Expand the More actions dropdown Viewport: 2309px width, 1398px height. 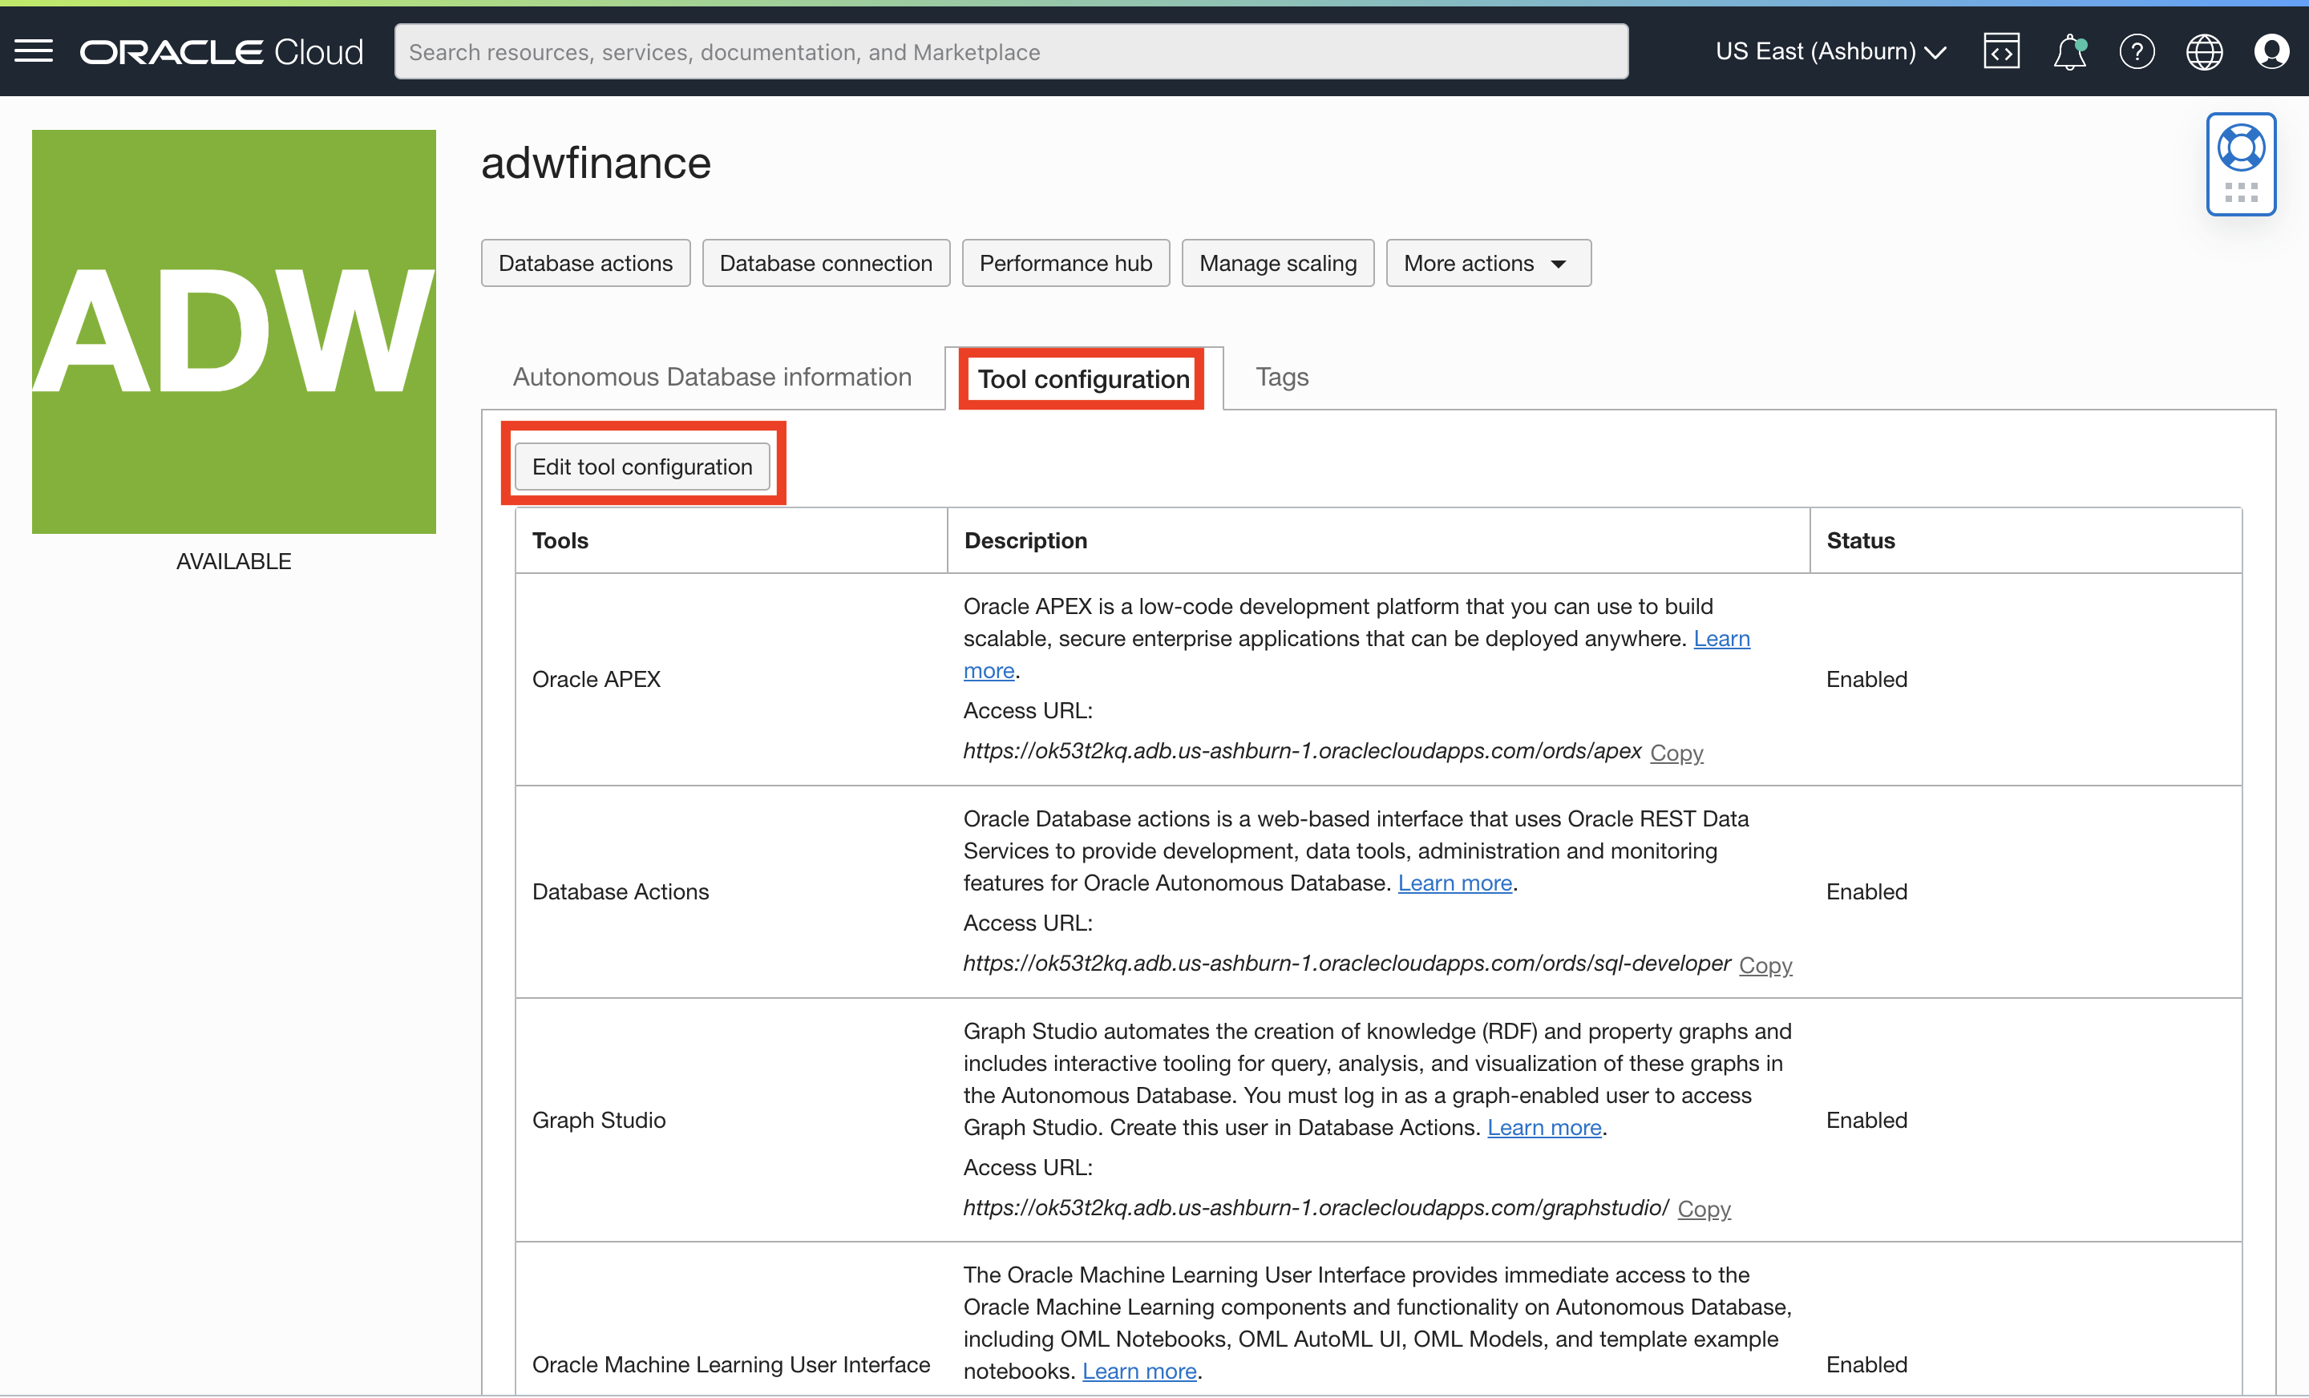click(1487, 263)
